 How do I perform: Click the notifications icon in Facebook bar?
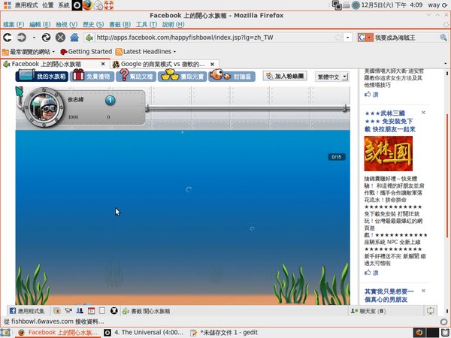[430, 311]
